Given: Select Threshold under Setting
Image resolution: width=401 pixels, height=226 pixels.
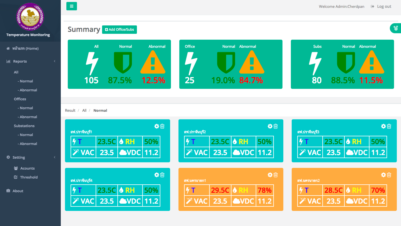Looking at the screenshot, I should [29, 177].
